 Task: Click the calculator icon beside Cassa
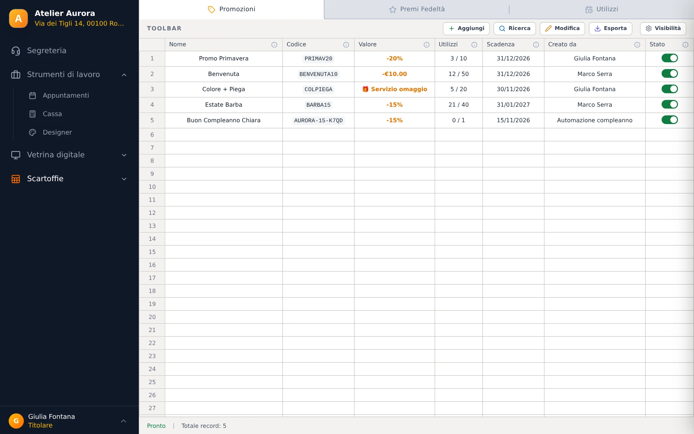pos(33,114)
